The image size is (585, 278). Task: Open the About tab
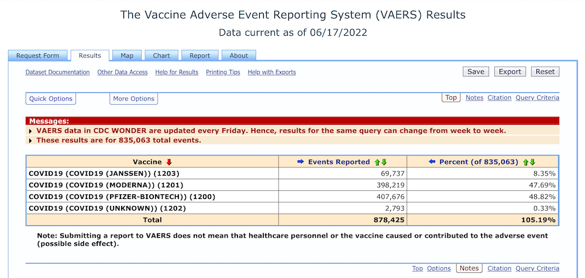(239, 56)
